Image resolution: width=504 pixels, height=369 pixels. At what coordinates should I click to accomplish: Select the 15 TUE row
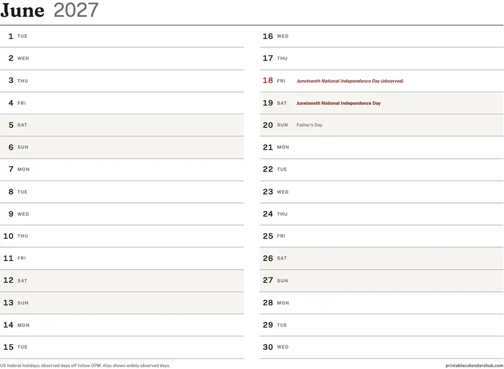pos(122,347)
